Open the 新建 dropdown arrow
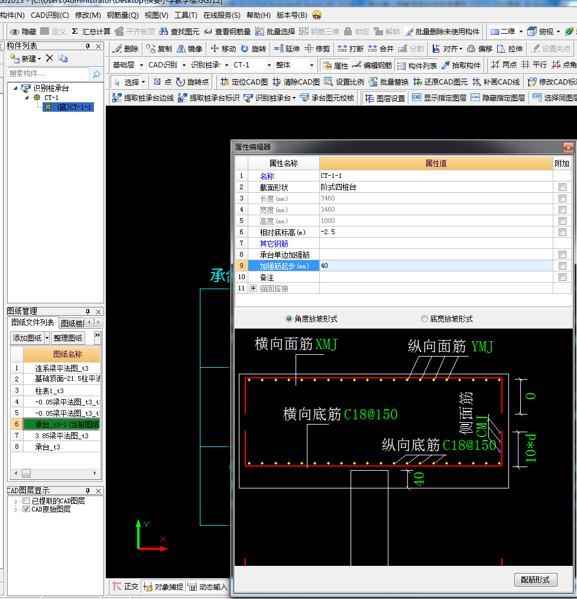577x599 pixels. point(40,59)
